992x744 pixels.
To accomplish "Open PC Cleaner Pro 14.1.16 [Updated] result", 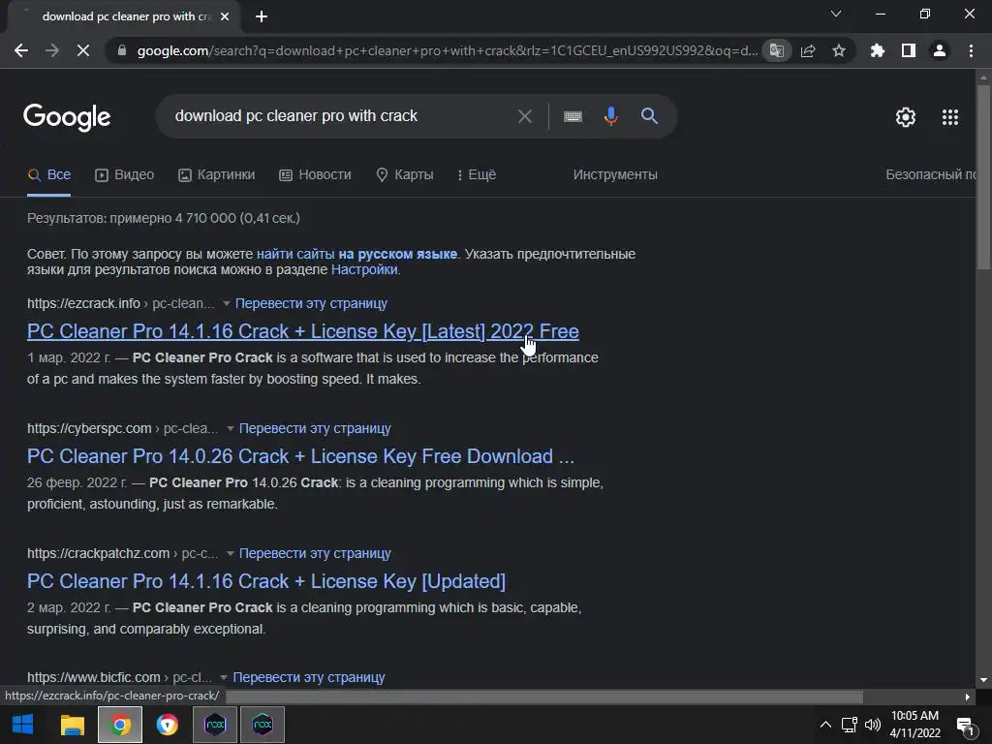I will click(266, 581).
